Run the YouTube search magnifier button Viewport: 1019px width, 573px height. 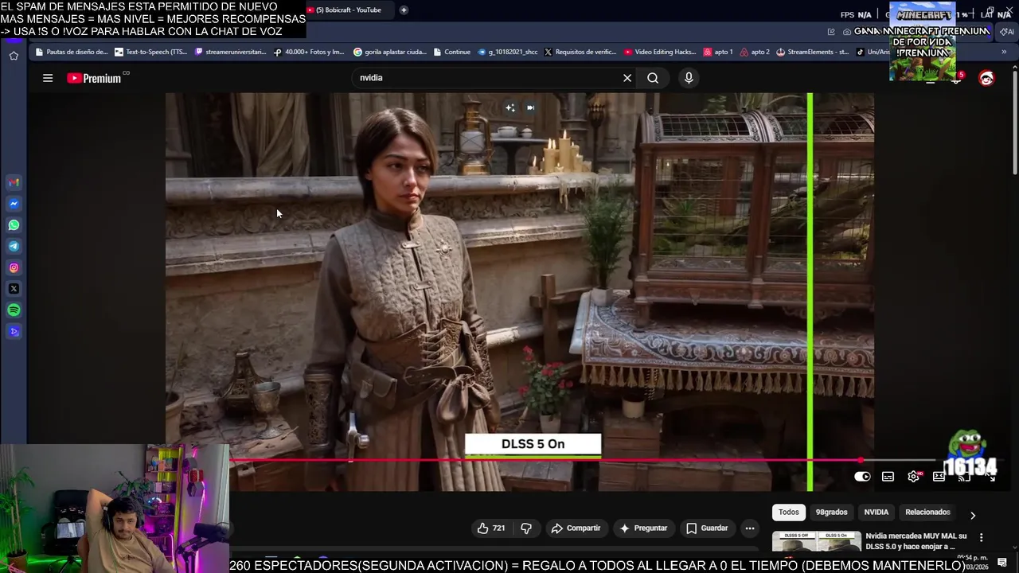click(653, 78)
